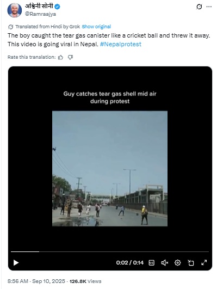Image resolution: width=217 pixels, height=289 pixels.
Task: Open the @Ramraajya handle link
Action: click(x=40, y=14)
